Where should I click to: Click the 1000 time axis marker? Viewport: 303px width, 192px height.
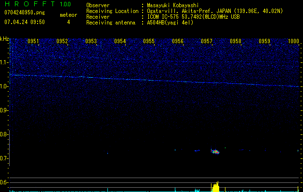pyautogui.click(x=293, y=41)
